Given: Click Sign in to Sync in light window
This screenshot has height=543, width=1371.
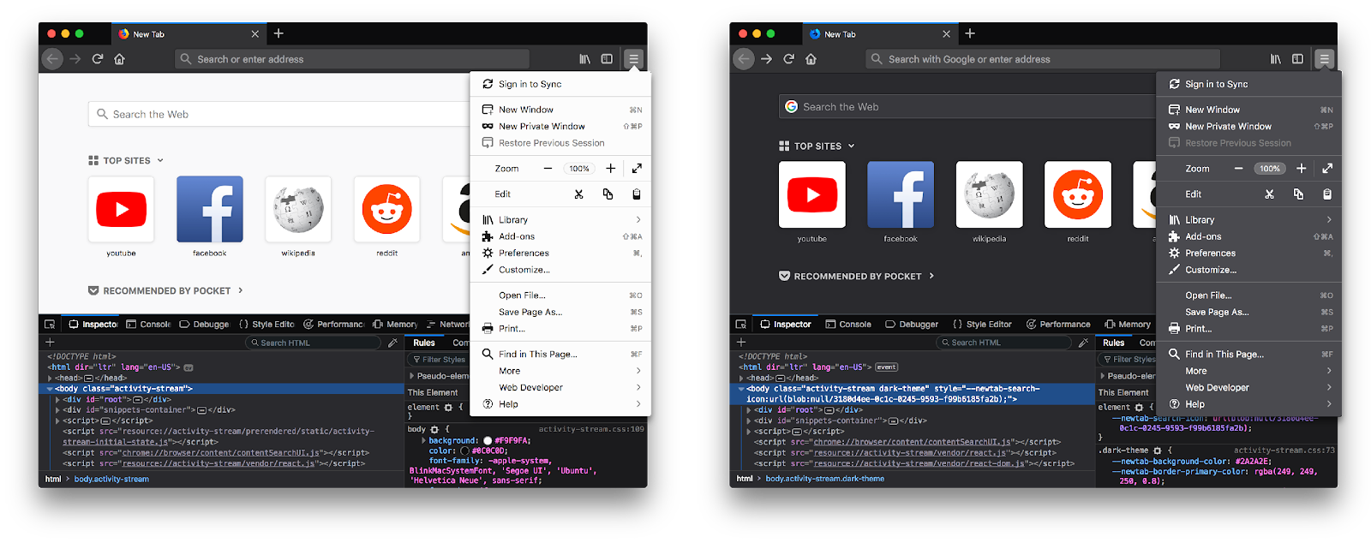Looking at the screenshot, I should click(x=560, y=84).
